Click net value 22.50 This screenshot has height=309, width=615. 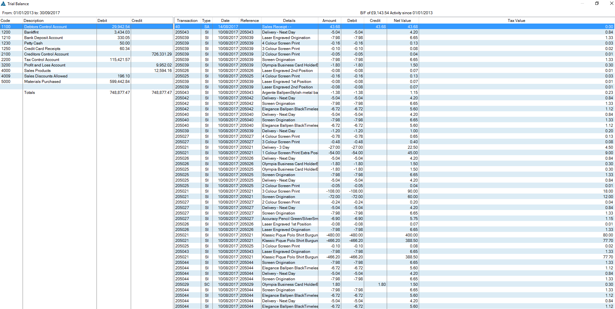[413, 147]
